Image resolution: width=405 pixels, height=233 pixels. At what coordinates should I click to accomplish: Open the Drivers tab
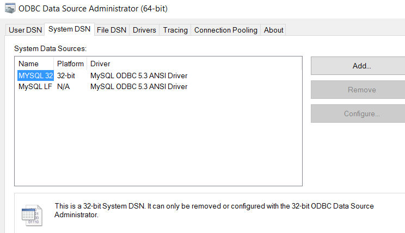tap(144, 30)
